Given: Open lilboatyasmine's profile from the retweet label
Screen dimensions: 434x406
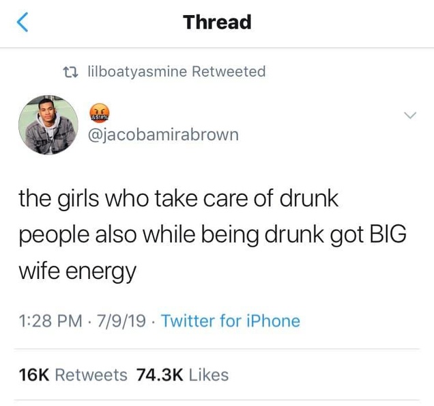Looking at the screenshot, I should click(137, 72).
